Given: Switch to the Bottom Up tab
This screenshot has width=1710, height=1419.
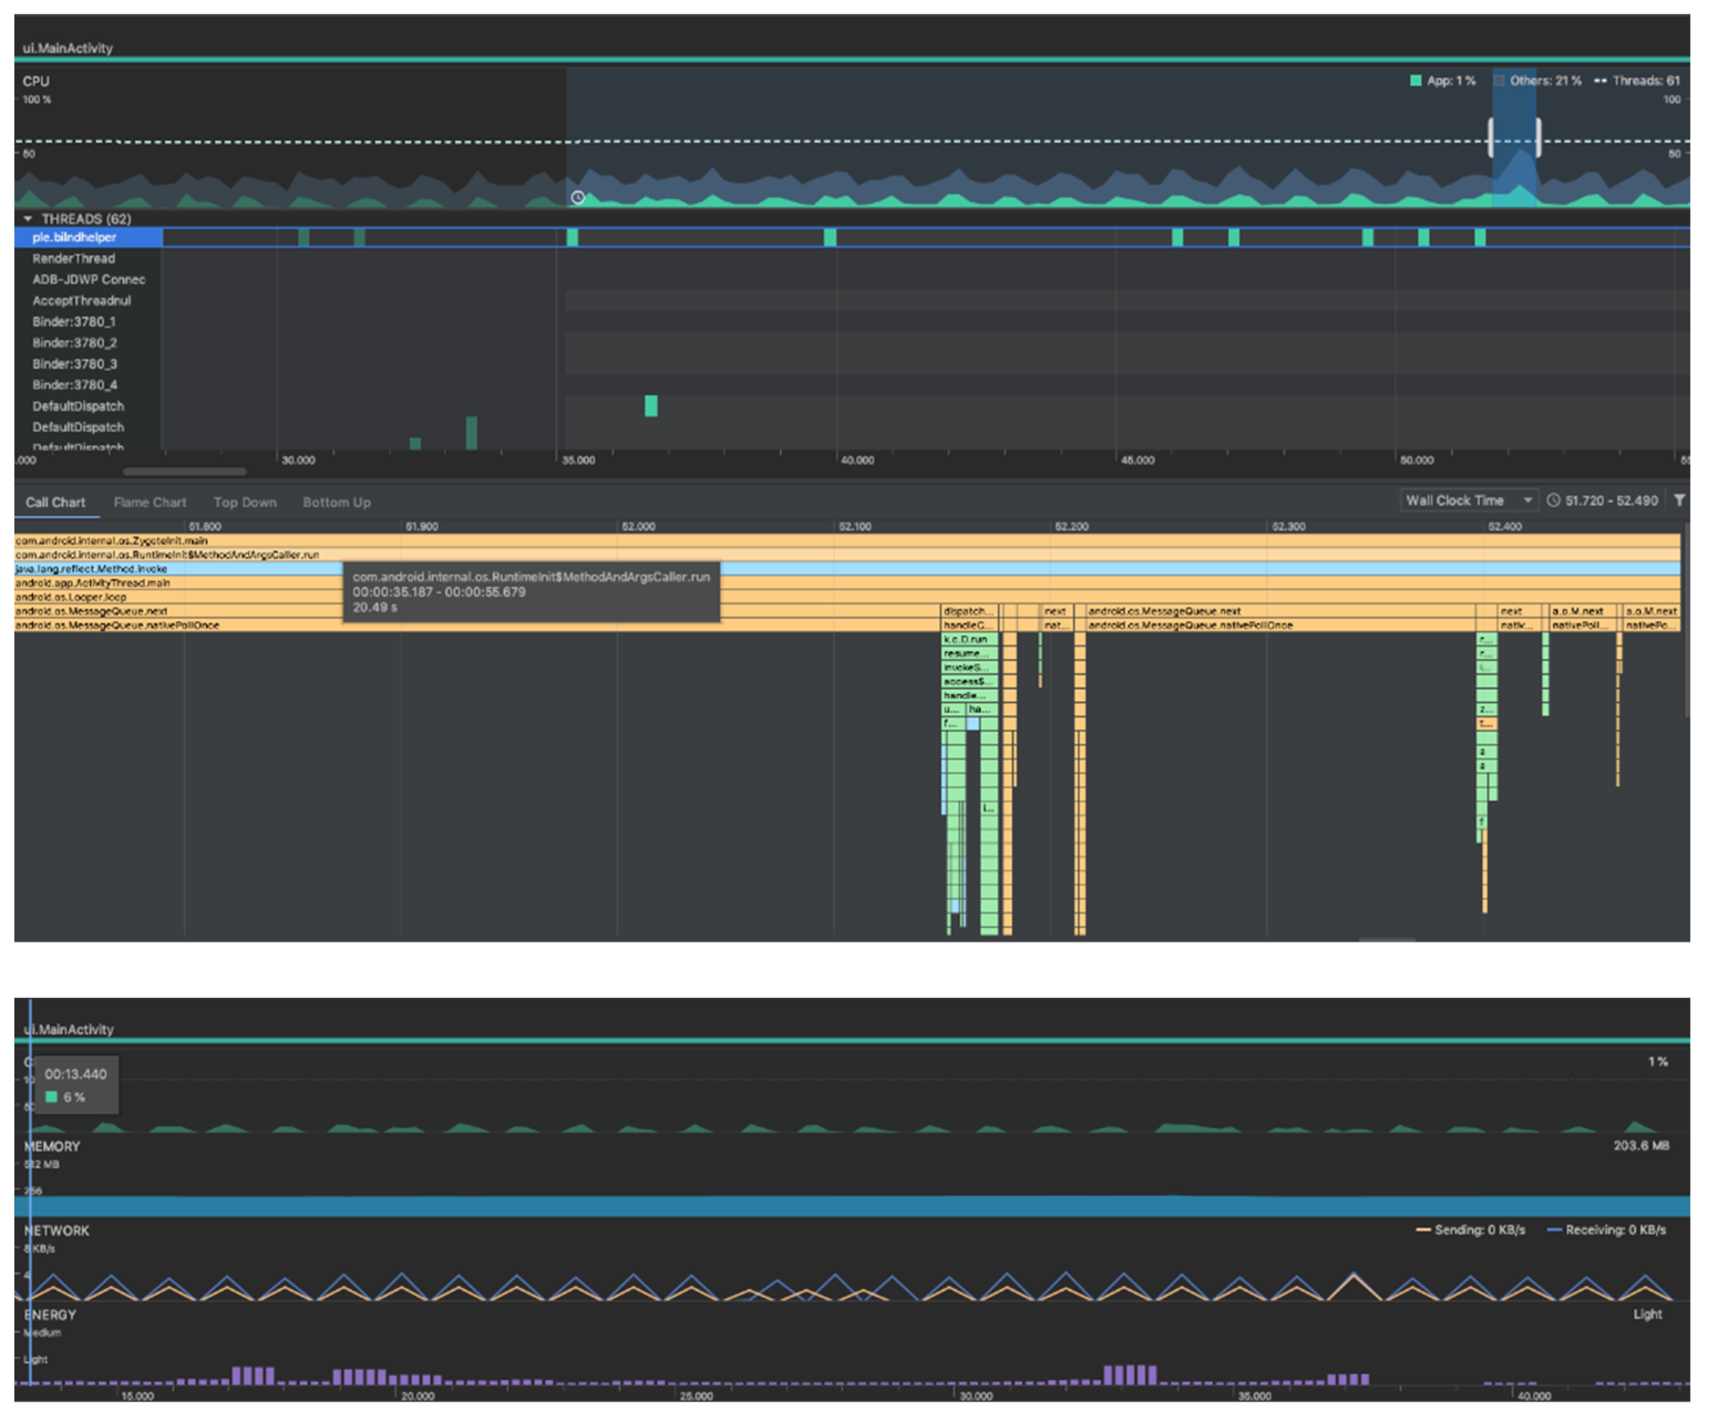Looking at the screenshot, I should (x=336, y=502).
